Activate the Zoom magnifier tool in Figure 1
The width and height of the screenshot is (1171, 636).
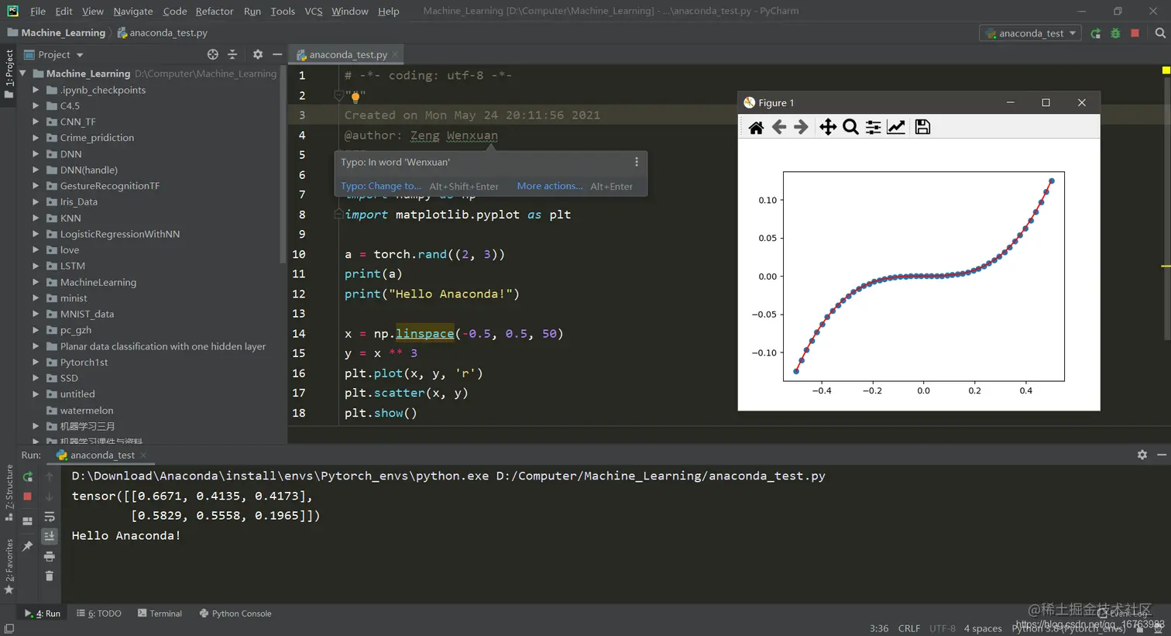[x=850, y=127]
